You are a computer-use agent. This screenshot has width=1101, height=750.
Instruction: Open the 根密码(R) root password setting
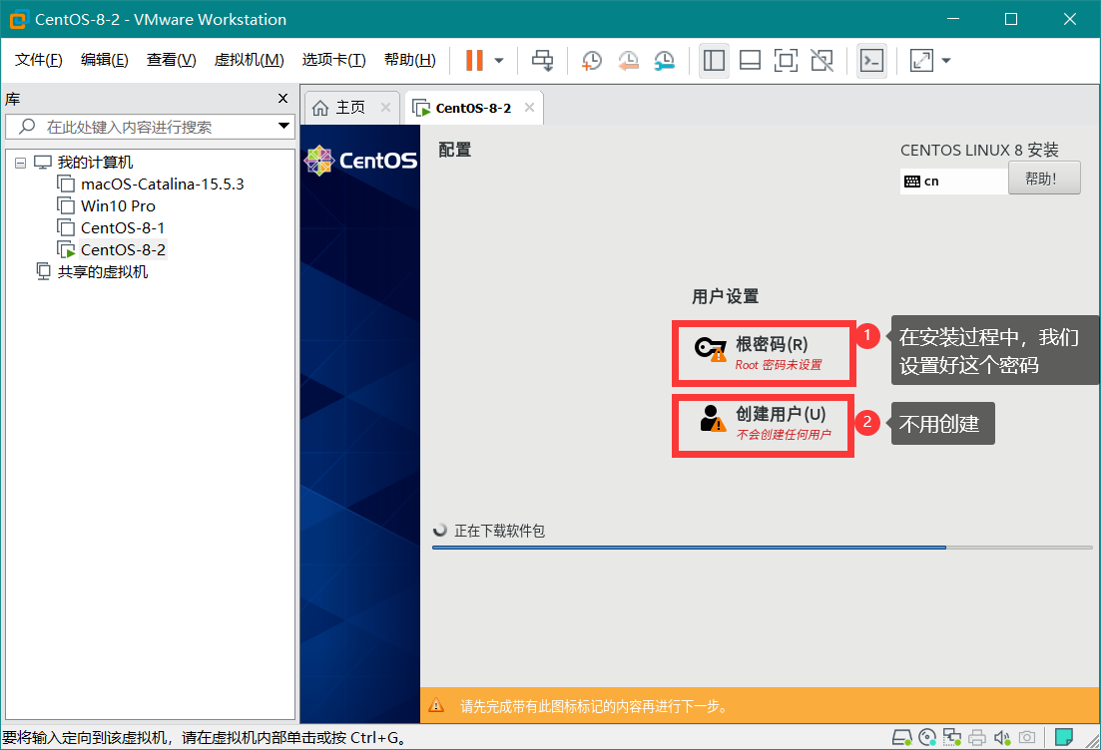coord(764,353)
